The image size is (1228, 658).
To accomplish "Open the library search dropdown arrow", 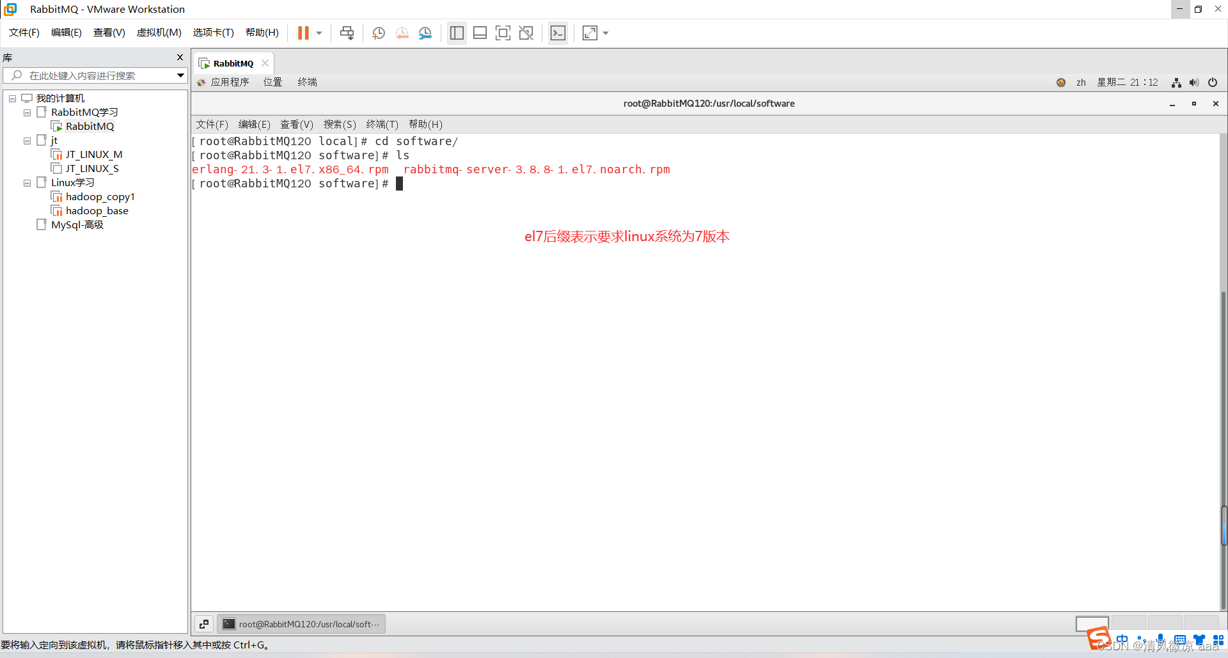I will tap(180, 75).
